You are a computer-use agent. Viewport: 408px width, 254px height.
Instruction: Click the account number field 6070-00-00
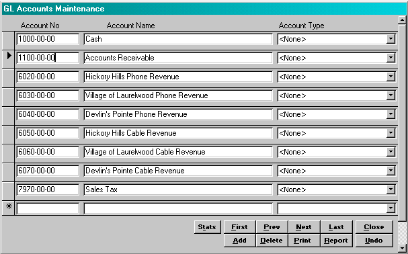(x=48, y=171)
